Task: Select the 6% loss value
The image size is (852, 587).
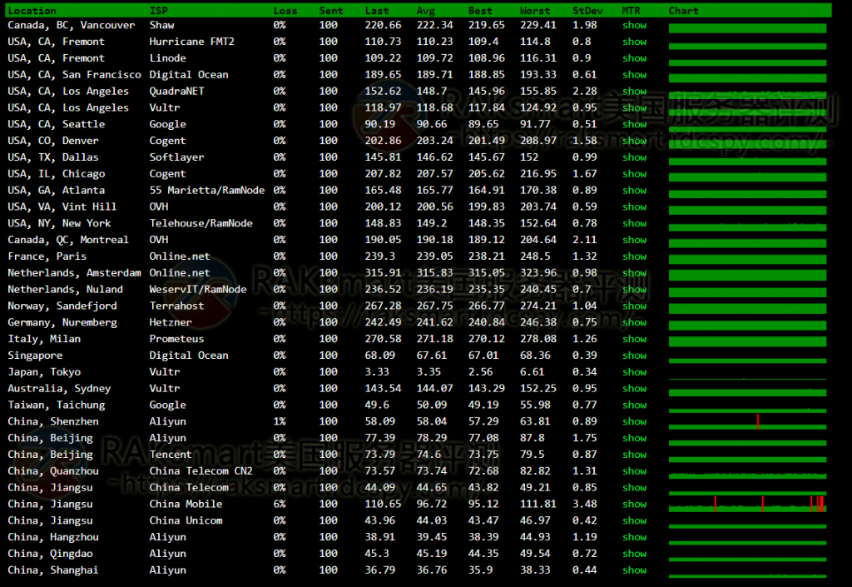Action: pos(280,504)
